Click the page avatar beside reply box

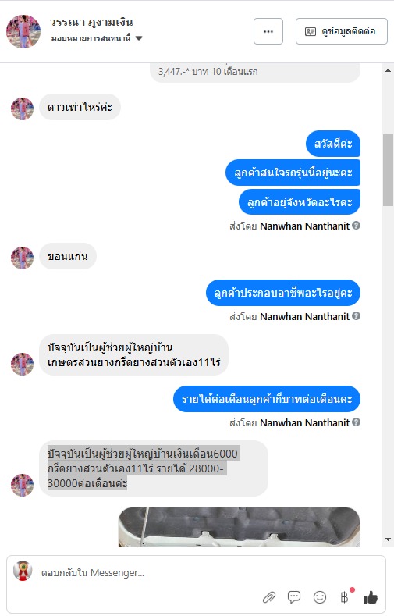coord(23,571)
